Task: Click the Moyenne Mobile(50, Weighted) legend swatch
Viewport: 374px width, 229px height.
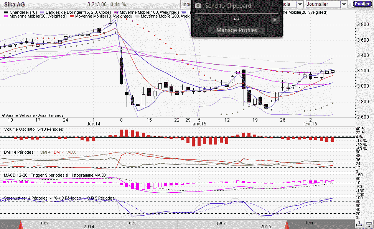Action: [x=6, y=16]
